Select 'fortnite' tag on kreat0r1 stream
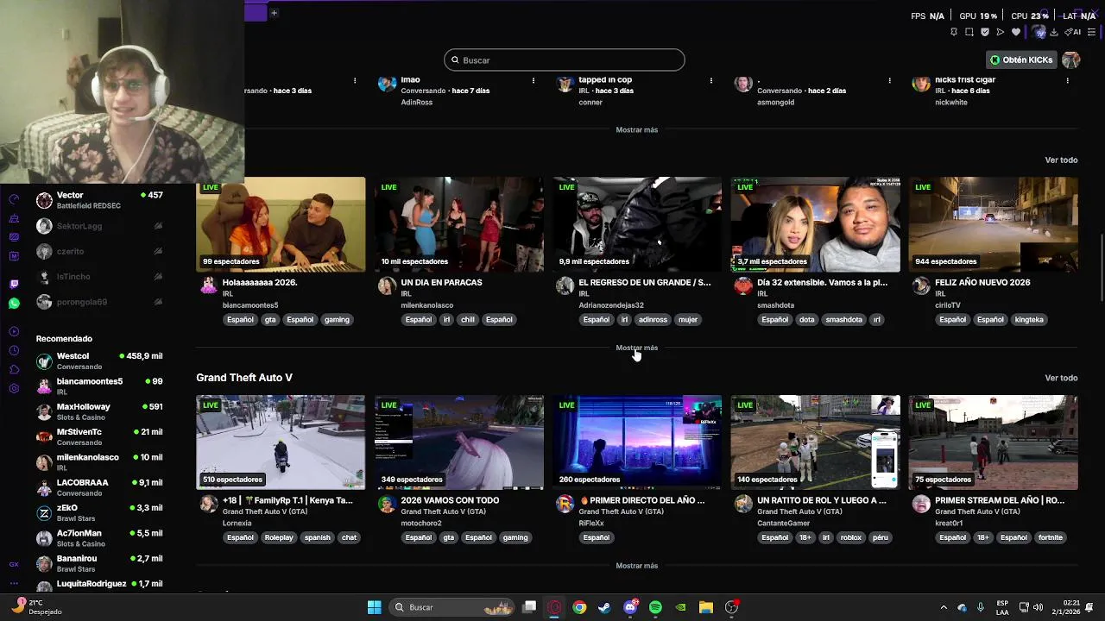The height and width of the screenshot is (621, 1105). tap(1051, 537)
